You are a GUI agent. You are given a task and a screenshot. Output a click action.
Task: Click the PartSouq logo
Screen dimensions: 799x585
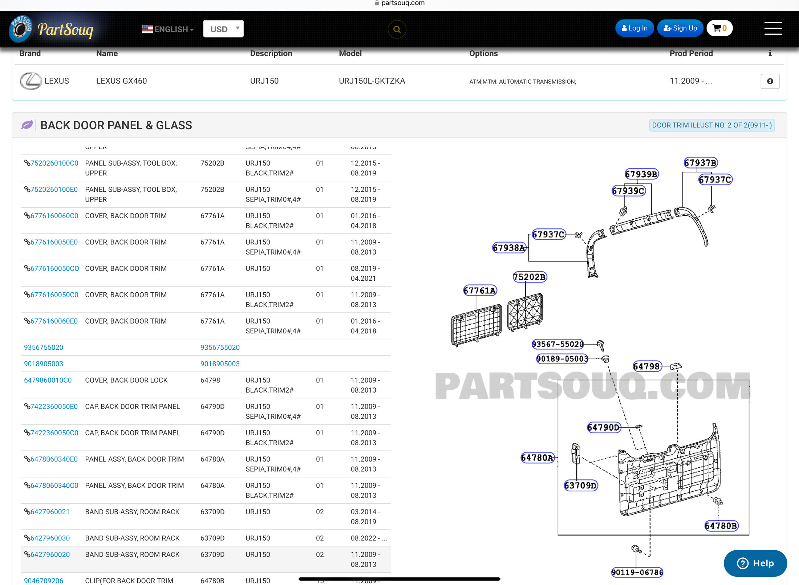tap(51, 29)
